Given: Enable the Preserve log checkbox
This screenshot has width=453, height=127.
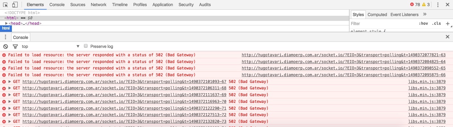Looking at the screenshot, I should pos(86,46).
